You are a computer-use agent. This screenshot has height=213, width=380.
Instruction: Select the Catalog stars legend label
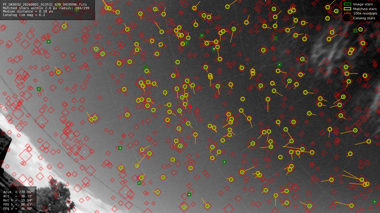(x=364, y=18)
